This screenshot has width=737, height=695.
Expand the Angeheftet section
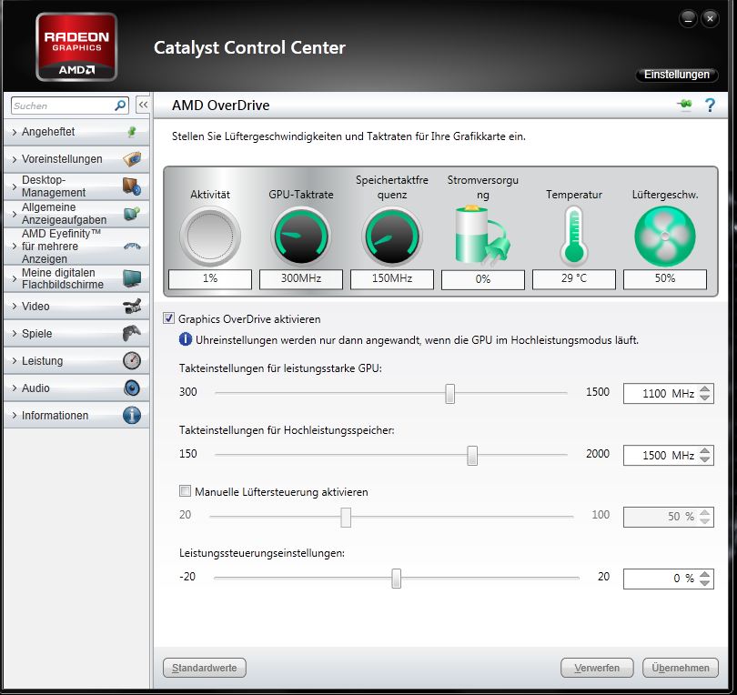click(x=15, y=132)
